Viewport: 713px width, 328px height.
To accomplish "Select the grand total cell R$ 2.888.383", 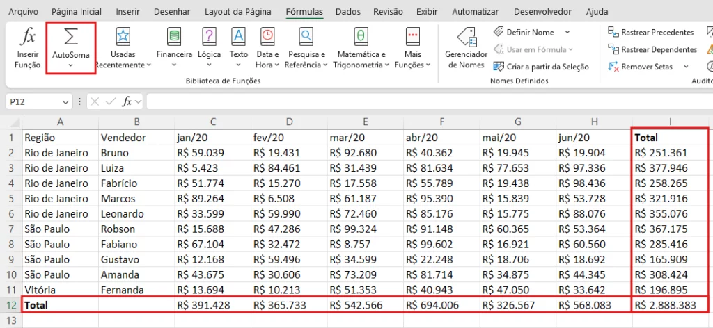I will point(671,305).
